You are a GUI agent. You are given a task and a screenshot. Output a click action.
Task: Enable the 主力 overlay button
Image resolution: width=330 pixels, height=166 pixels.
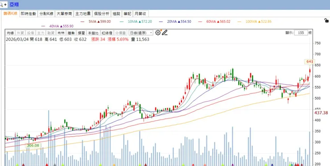41,33
